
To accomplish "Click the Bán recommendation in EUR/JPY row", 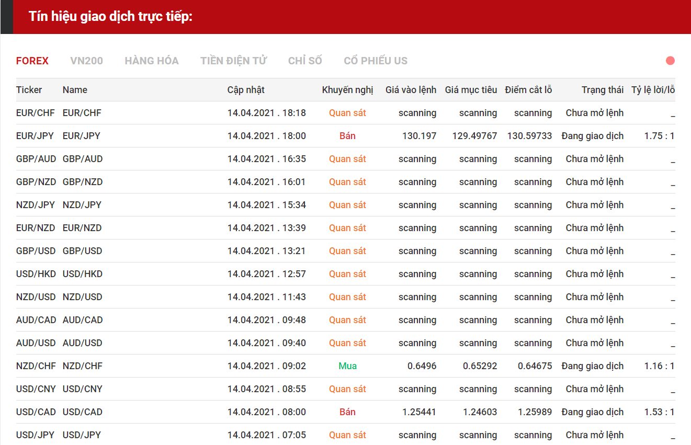I will (347, 136).
